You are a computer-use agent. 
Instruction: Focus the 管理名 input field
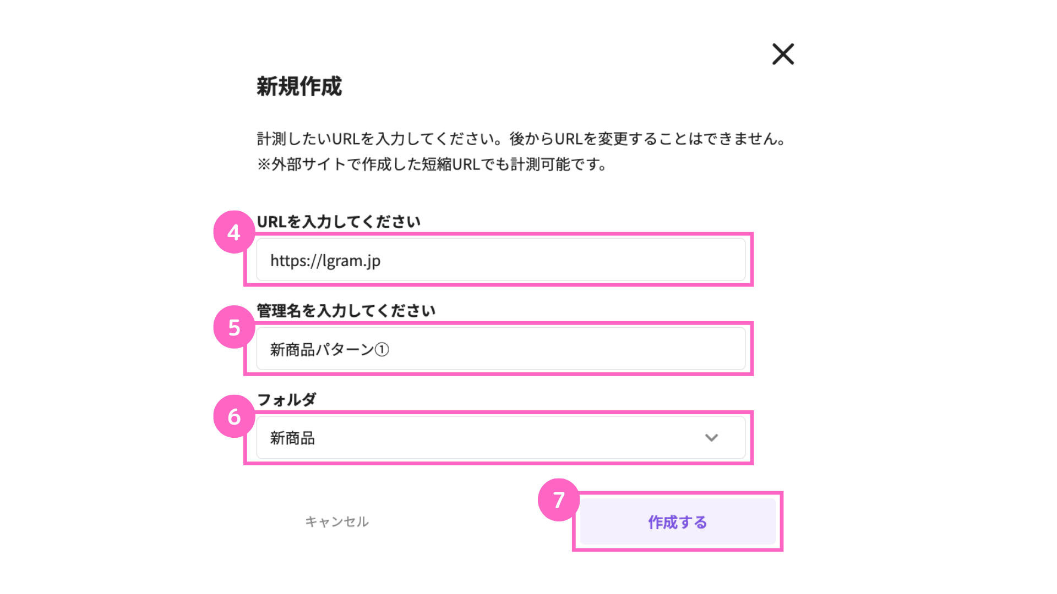[500, 349]
